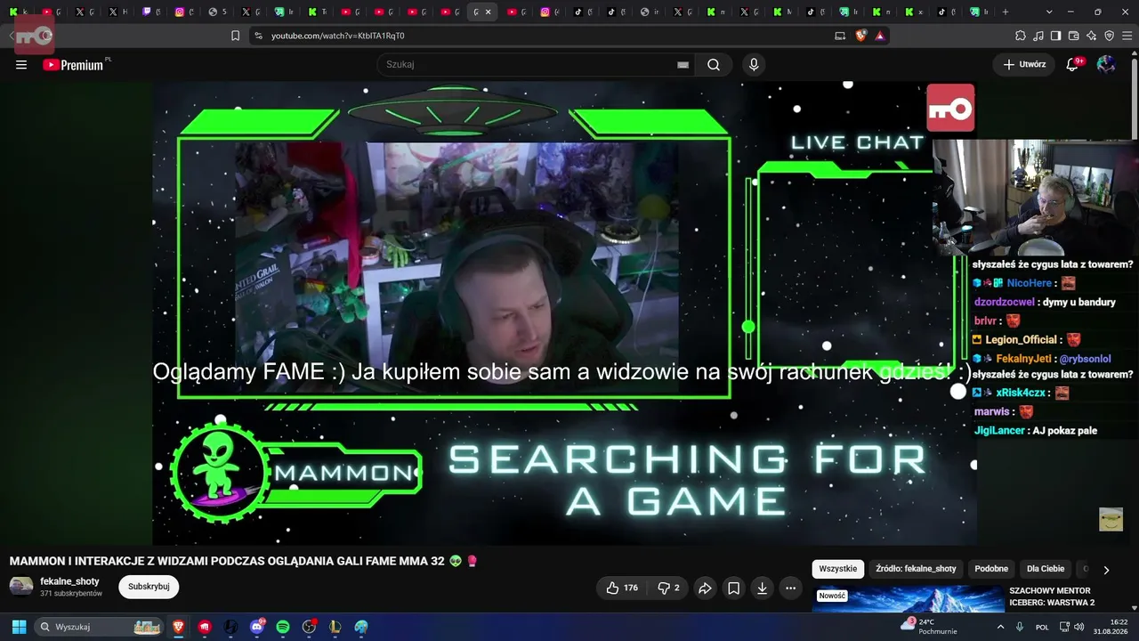This screenshot has width=1139, height=641.
Task: Click the taskbar Wyszukaj search box
Action: [98, 627]
